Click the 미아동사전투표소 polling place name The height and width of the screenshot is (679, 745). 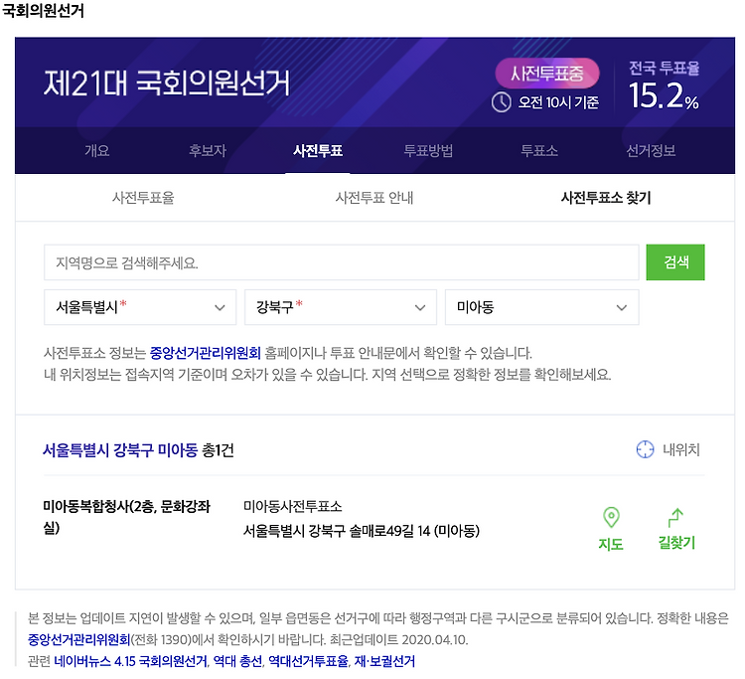[293, 506]
